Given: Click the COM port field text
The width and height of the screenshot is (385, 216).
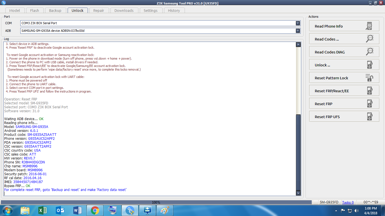Looking at the screenshot, I should (39, 23).
